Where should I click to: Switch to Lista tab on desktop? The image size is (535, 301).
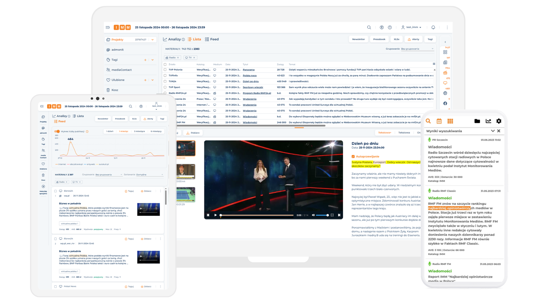[x=194, y=39]
